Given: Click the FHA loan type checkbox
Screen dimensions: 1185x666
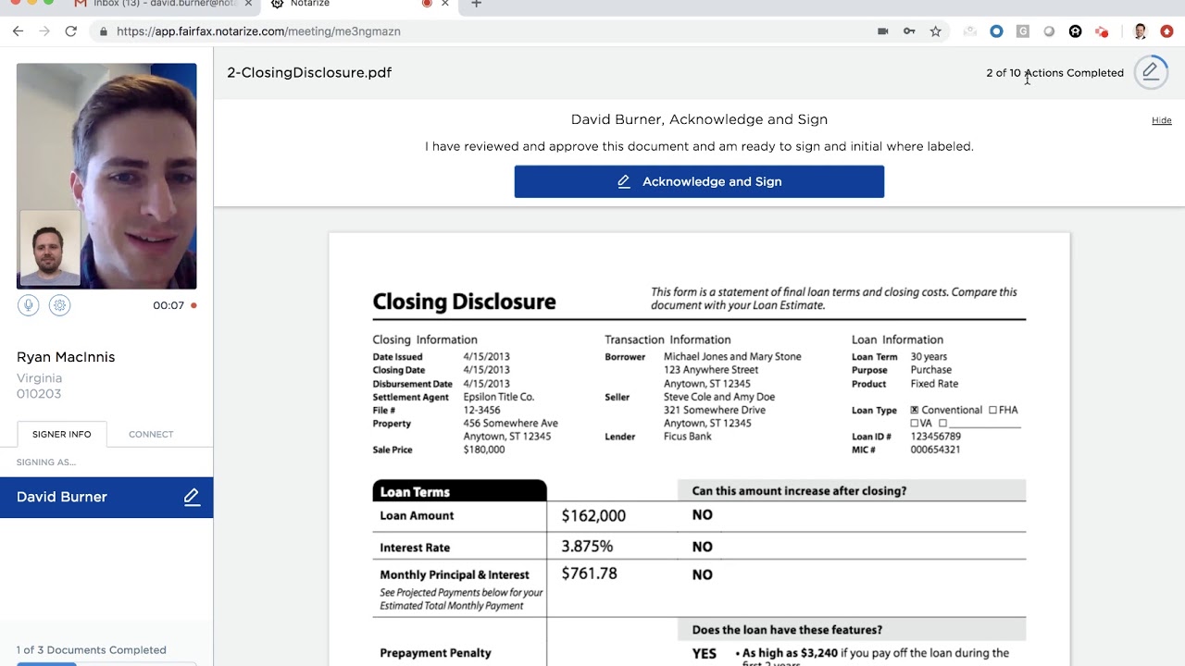Looking at the screenshot, I should (992, 410).
